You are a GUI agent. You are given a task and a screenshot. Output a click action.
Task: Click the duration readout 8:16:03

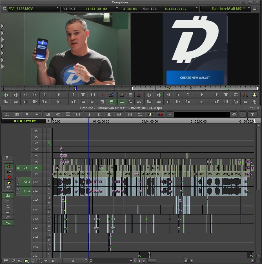click(x=130, y=9)
